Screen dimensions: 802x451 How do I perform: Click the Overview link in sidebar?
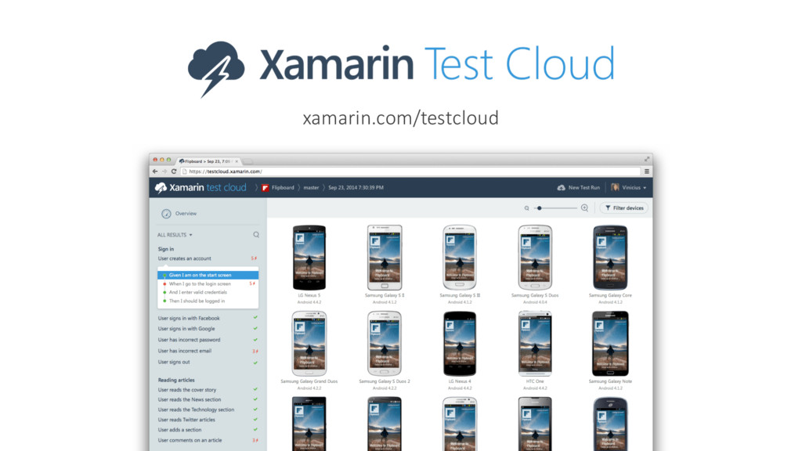[x=186, y=214]
